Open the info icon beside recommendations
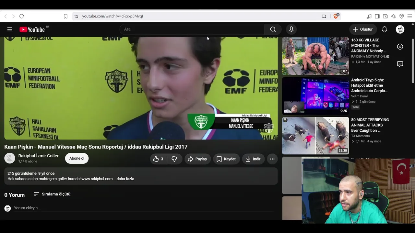415x233 pixels. click(x=400, y=47)
